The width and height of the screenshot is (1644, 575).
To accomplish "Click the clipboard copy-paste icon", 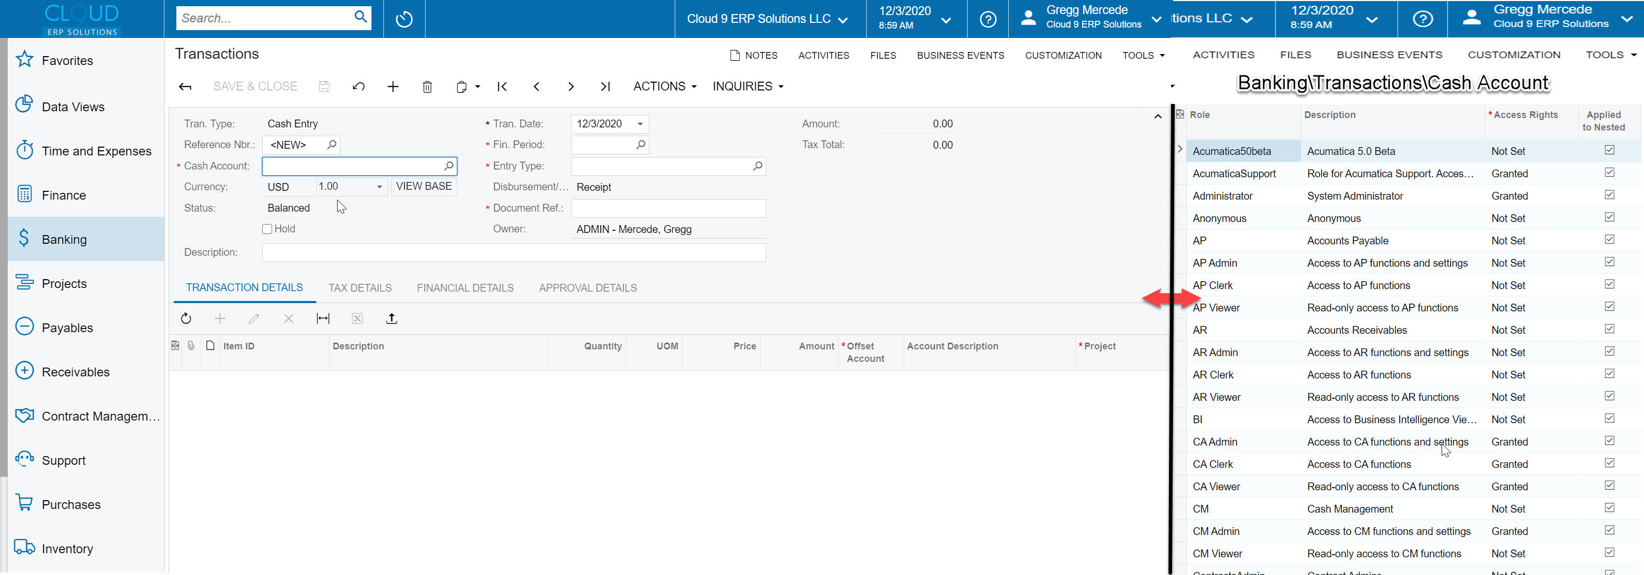I will click(x=462, y=87).
